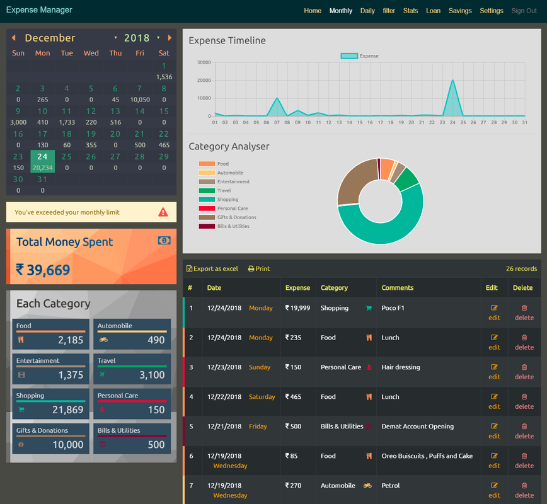Image resolution: width=547 pixels, height=504 pixels.
Task: Sort by the Category column header
Action: [x=334, y=288]
